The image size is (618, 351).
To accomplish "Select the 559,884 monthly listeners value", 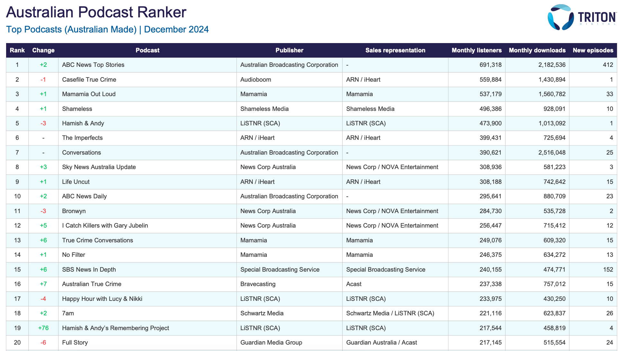I will point(490,79).
